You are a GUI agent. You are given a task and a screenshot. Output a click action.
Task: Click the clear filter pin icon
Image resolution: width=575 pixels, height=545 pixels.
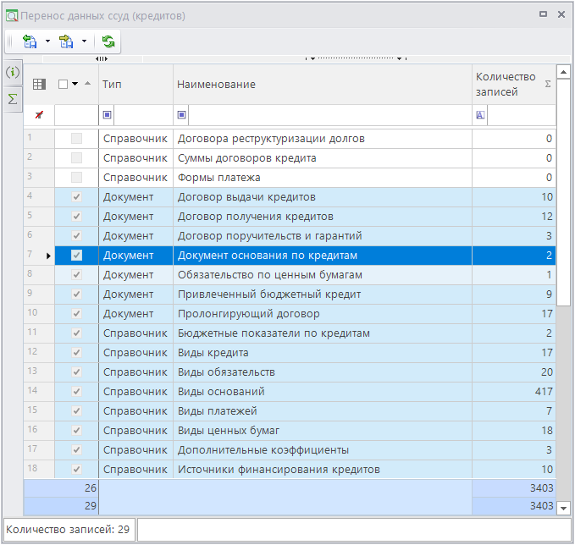tap(39, 114)
